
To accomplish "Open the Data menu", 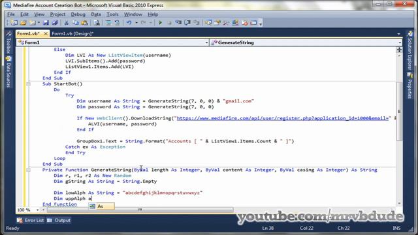I will 96,14.
